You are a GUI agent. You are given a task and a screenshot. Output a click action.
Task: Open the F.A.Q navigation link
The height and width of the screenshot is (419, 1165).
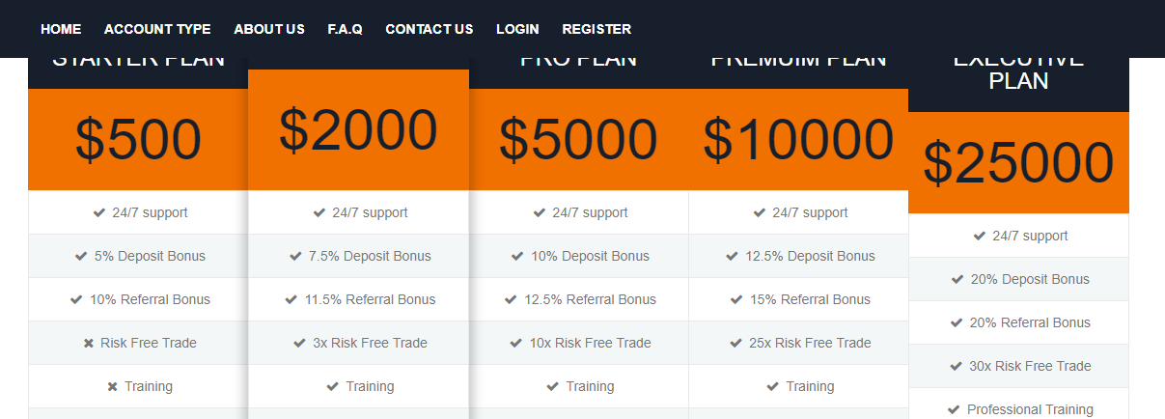coord(345,29)
